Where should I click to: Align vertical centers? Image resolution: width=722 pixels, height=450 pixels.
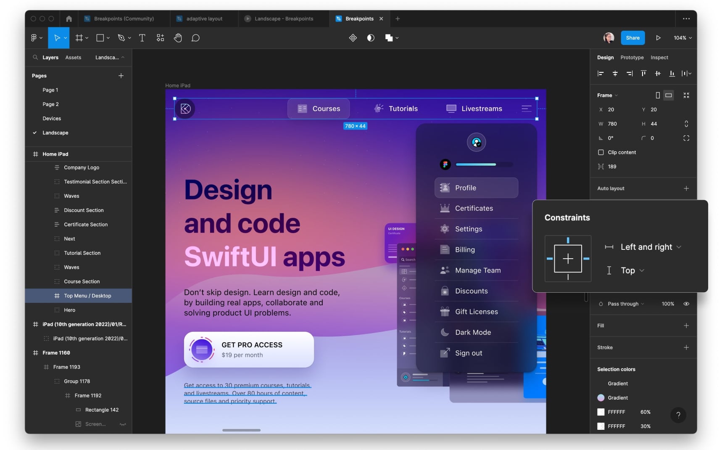click(658, 74)
